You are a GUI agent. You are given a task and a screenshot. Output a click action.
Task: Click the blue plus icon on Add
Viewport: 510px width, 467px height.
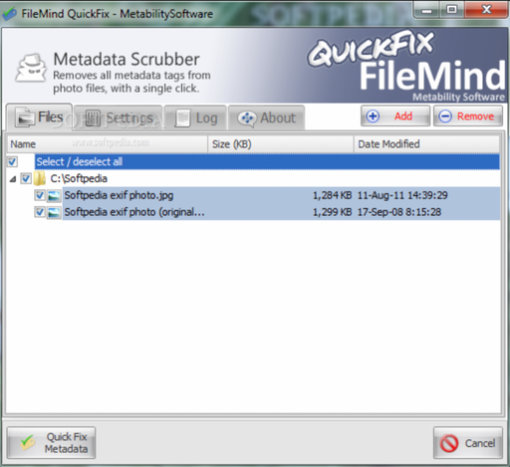373,117
